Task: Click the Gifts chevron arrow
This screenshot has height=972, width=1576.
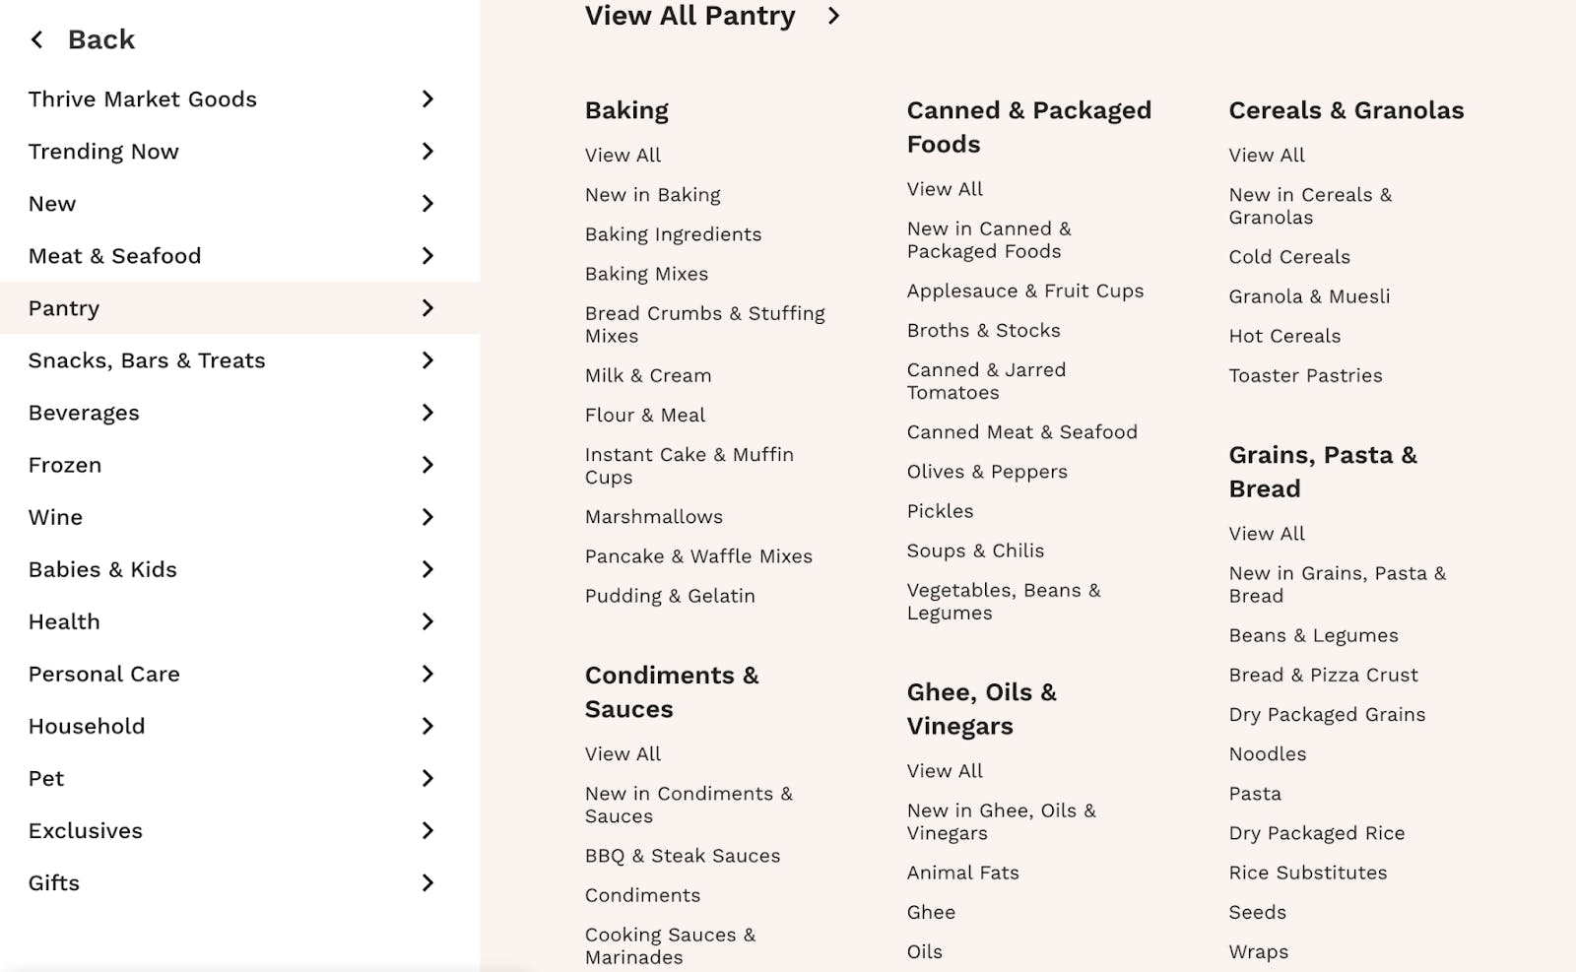Action: pos(427,883)
